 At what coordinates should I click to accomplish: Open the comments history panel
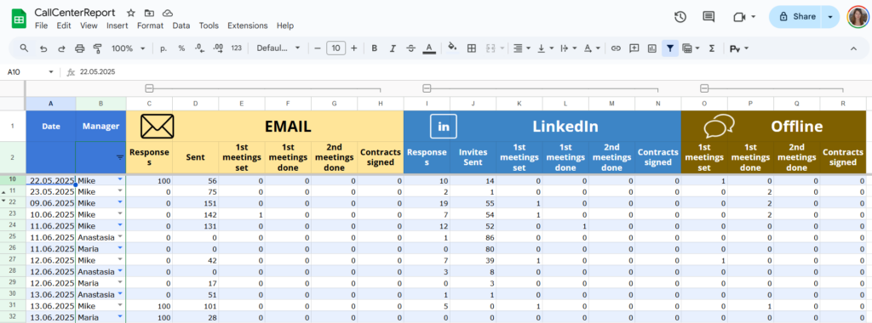(x=708, y=17)
